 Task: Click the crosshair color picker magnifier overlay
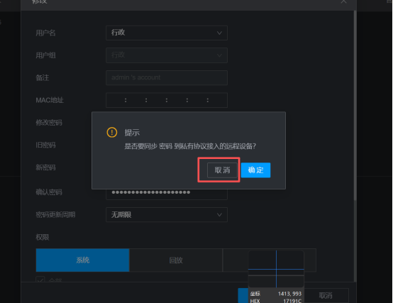(276, 277)
